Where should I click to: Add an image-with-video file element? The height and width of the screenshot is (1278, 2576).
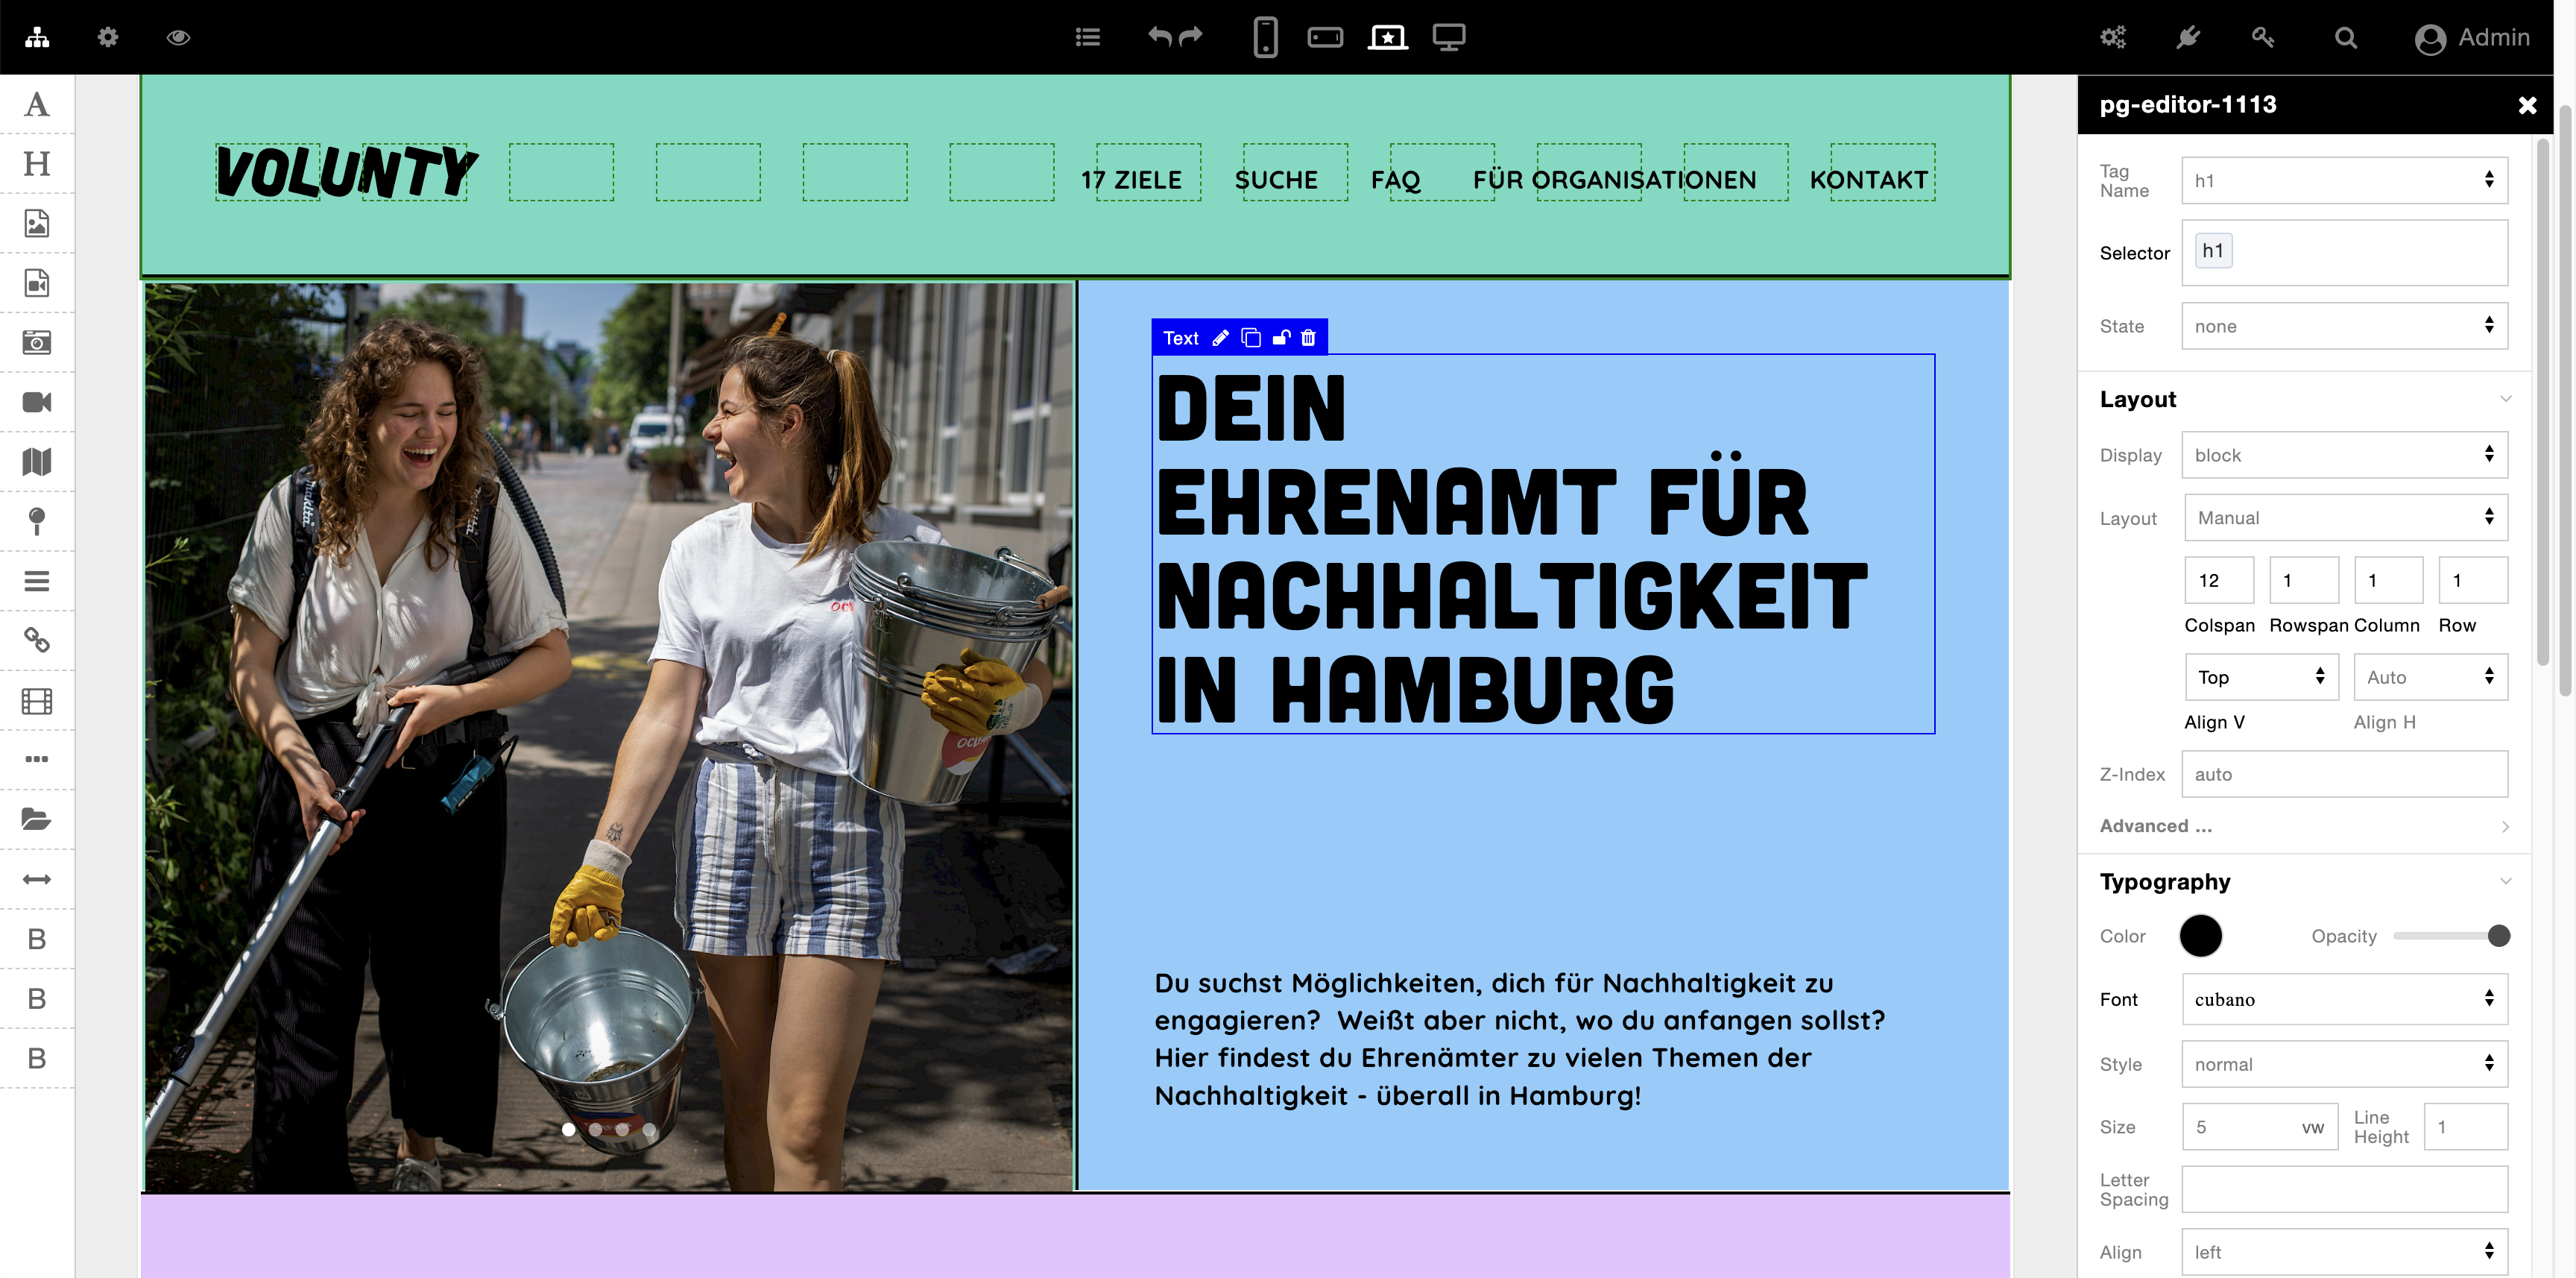(37, 283)
